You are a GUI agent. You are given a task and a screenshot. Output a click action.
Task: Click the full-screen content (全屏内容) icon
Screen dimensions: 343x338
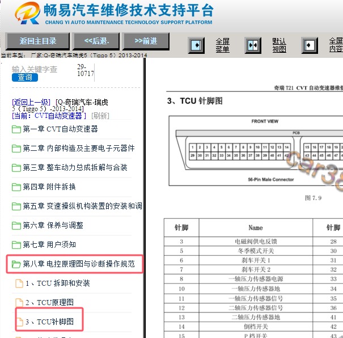[310, 45]
